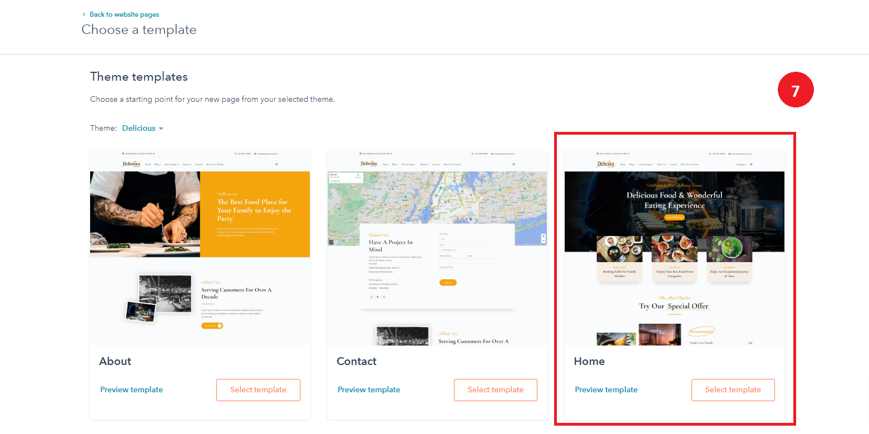Screen dimensions: 869x434
Task: Open Preview template for Home
Action: [x=606, y=389]
